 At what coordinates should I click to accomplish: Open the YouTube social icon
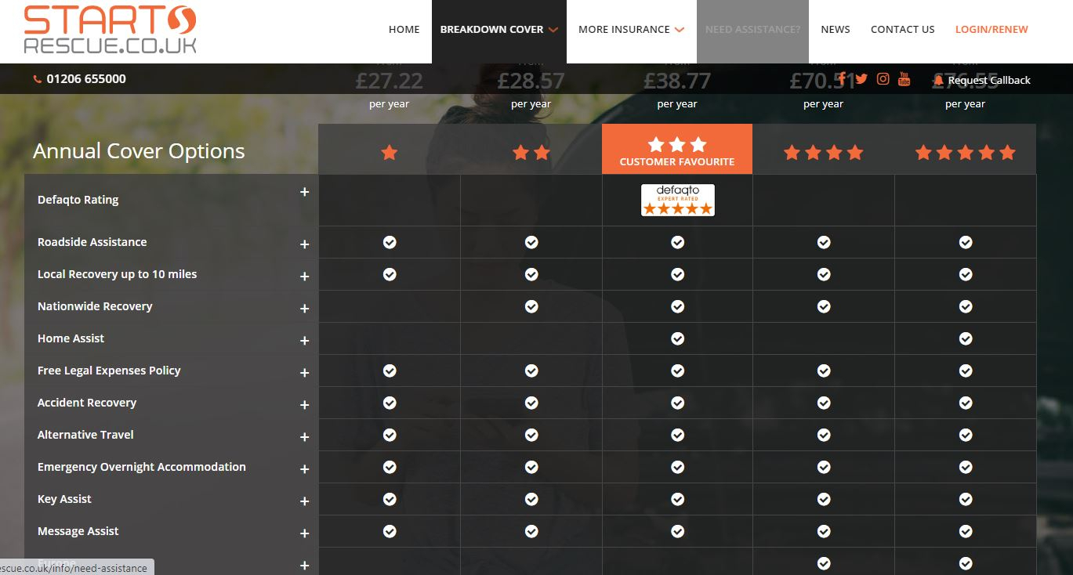pyautogui.click(x=904, y=78)
